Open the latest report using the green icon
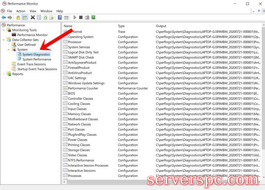Viewport: 265px width, 190px height. [x=93, y=17]
